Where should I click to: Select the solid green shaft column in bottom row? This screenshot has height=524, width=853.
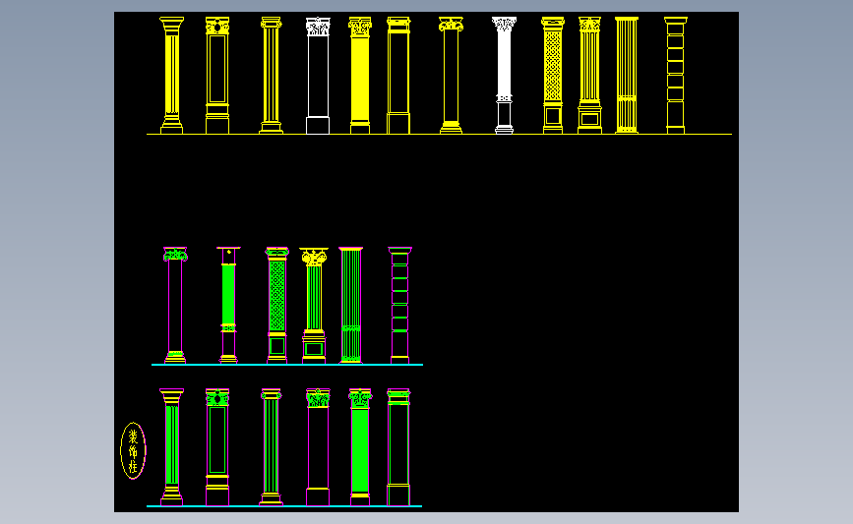(360, 447)
